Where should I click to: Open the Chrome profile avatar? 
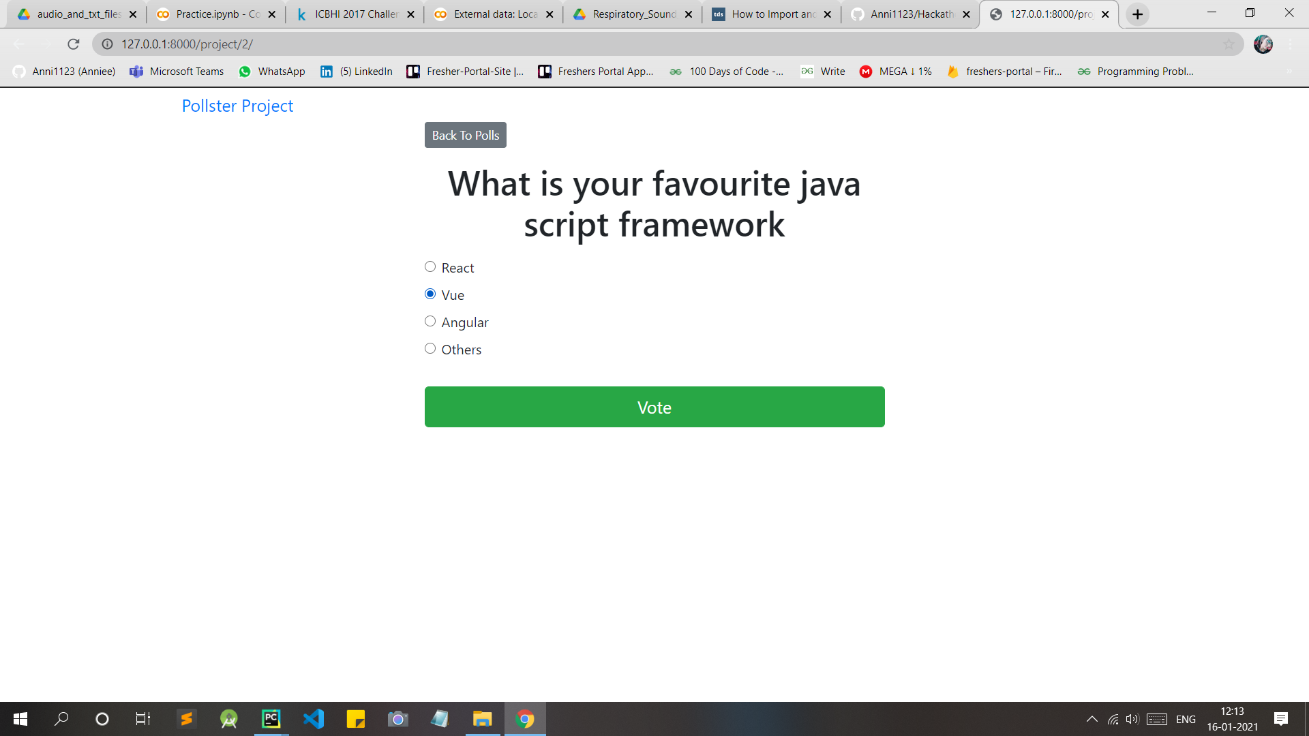(1263, 44)
